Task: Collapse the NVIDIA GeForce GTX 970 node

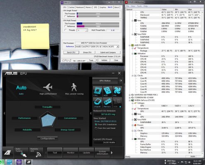Action: [130, 100]
